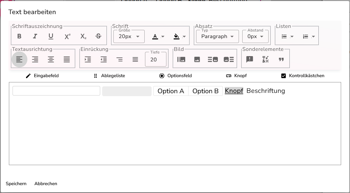Click the Abbrechen button

tap(46, 184)
